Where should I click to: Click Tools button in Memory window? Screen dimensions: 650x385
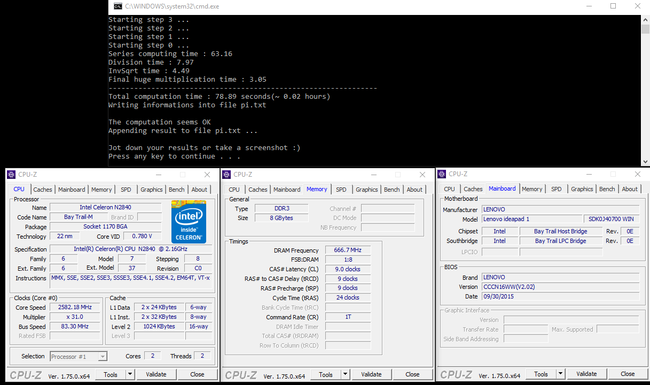(x=326, y=374)
